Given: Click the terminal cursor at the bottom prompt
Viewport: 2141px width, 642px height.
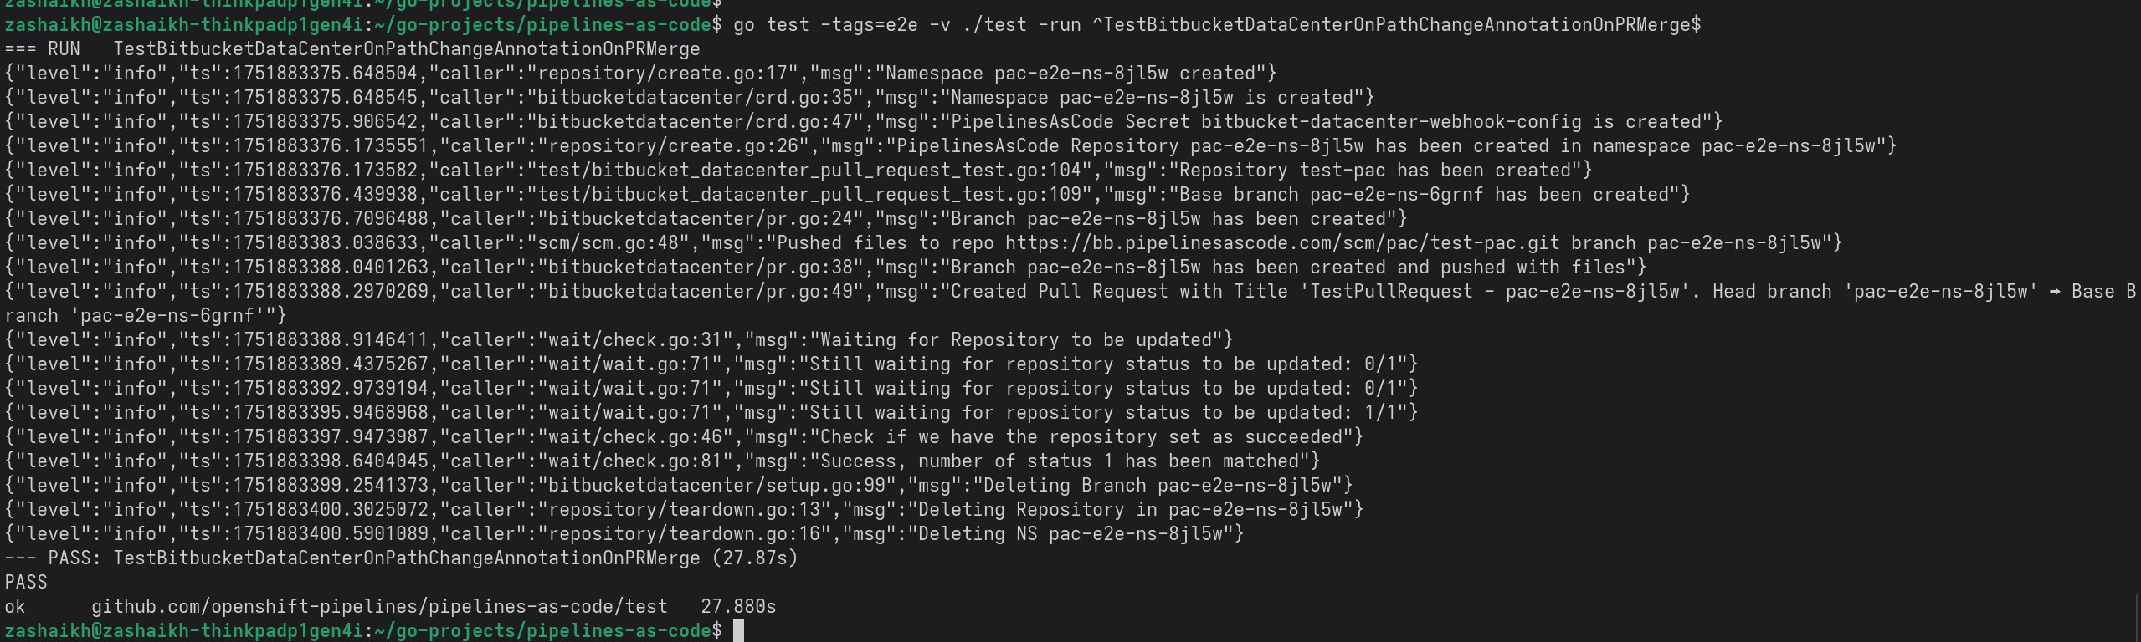Looking at the screenshot, I should tap(738, 630).
